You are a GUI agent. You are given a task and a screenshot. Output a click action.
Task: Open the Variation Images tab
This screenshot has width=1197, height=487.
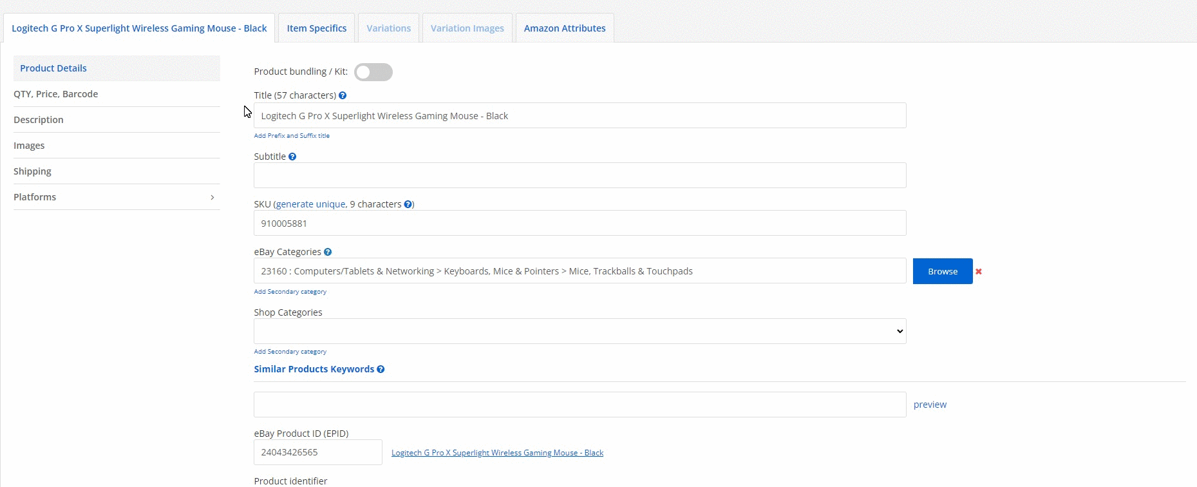coord(467,28)
